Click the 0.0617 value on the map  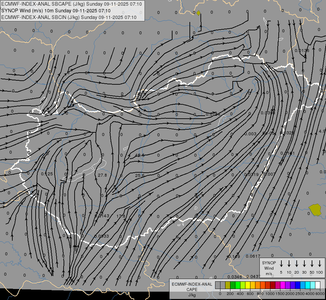[x=253, y=256]
